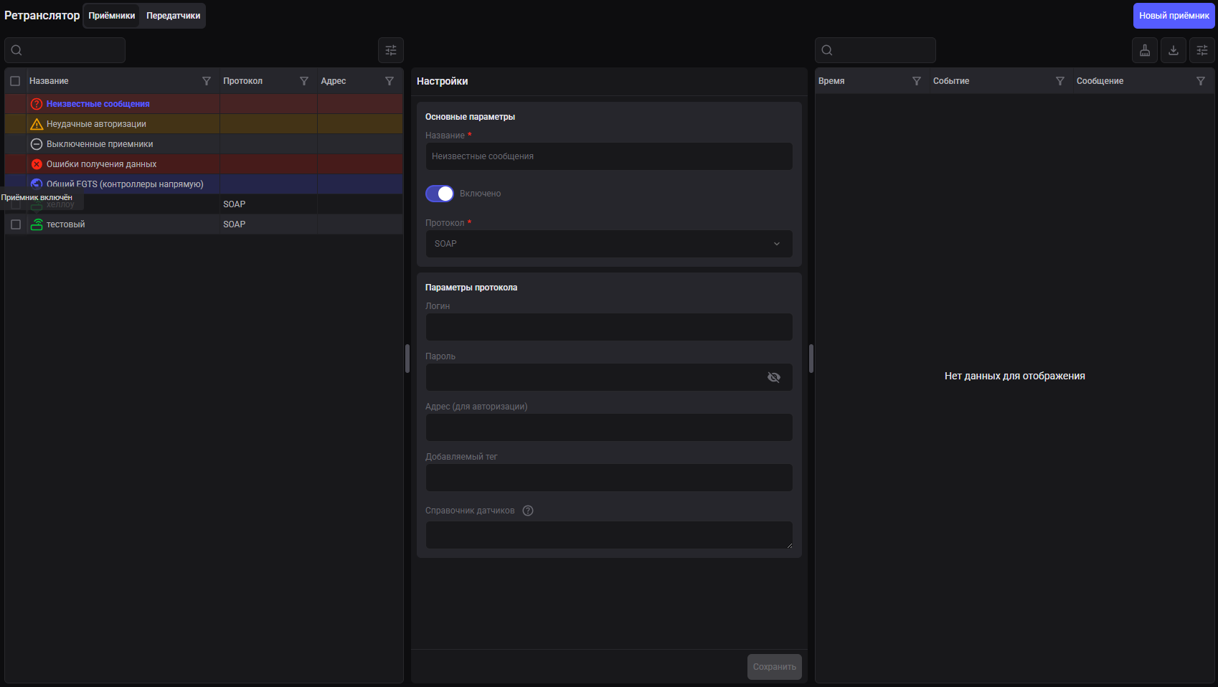Tick the select-all checkbox in table header
The image size is (1218, 687).
(x=15, y=81)
